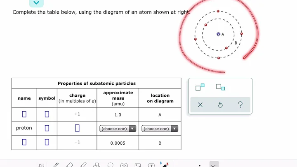Click the symbol input box in the +1 charge row
The height and width of the screenshot is (167, 297).
(47, 114)
